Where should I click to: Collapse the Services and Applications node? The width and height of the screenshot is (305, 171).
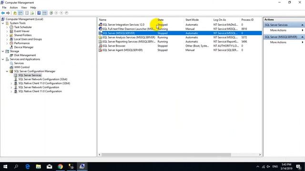pyautogui.click(x=3, y=59)
